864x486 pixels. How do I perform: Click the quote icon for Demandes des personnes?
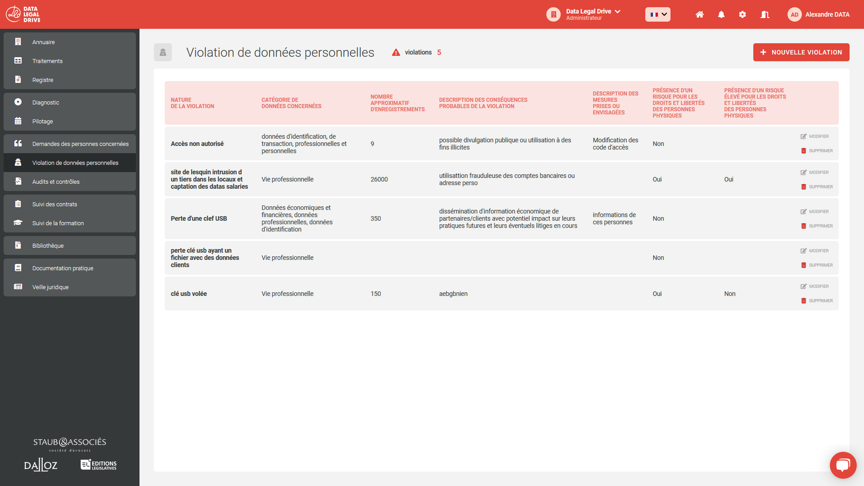[x=18, y=144]
